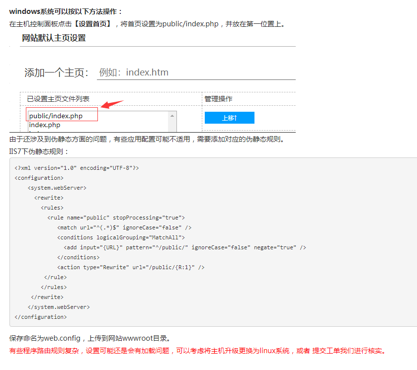Screen dimensions: 417x370
Task: Click the scroll-up arrow of the file list
Action: click(172, 115)
